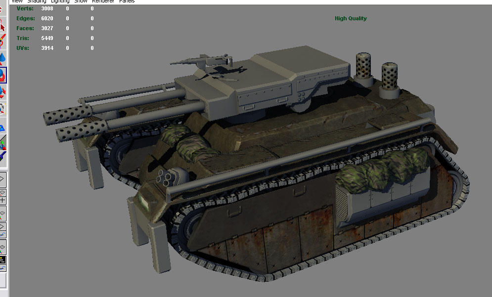Open the View menu in viewport
The image size is (492, 297).
17,1
